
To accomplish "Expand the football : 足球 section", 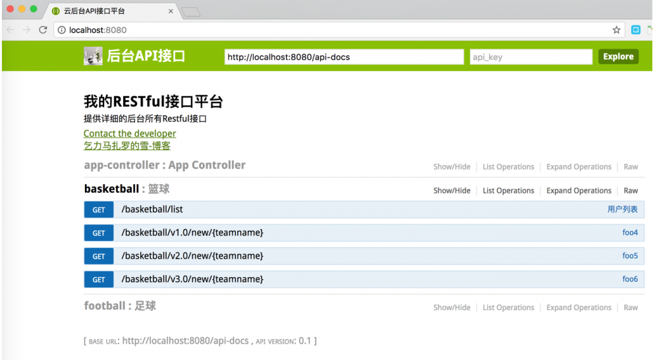I will coord(120,306).
